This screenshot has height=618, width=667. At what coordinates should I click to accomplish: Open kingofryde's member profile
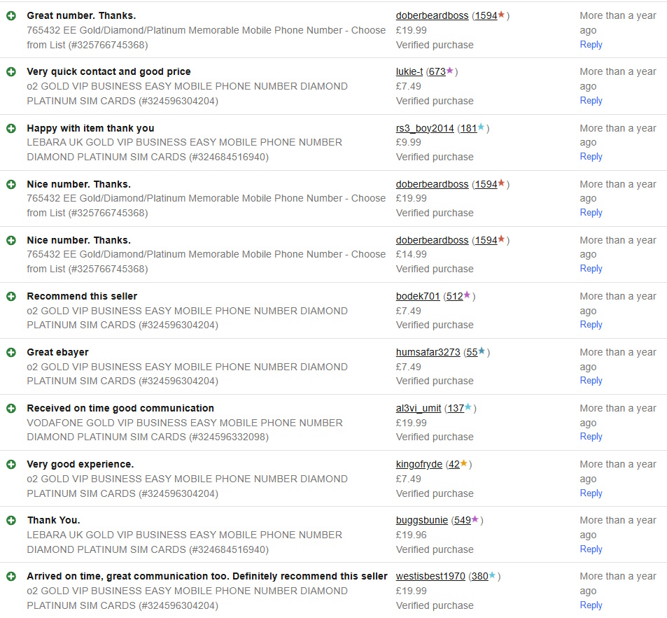(419, 464)
